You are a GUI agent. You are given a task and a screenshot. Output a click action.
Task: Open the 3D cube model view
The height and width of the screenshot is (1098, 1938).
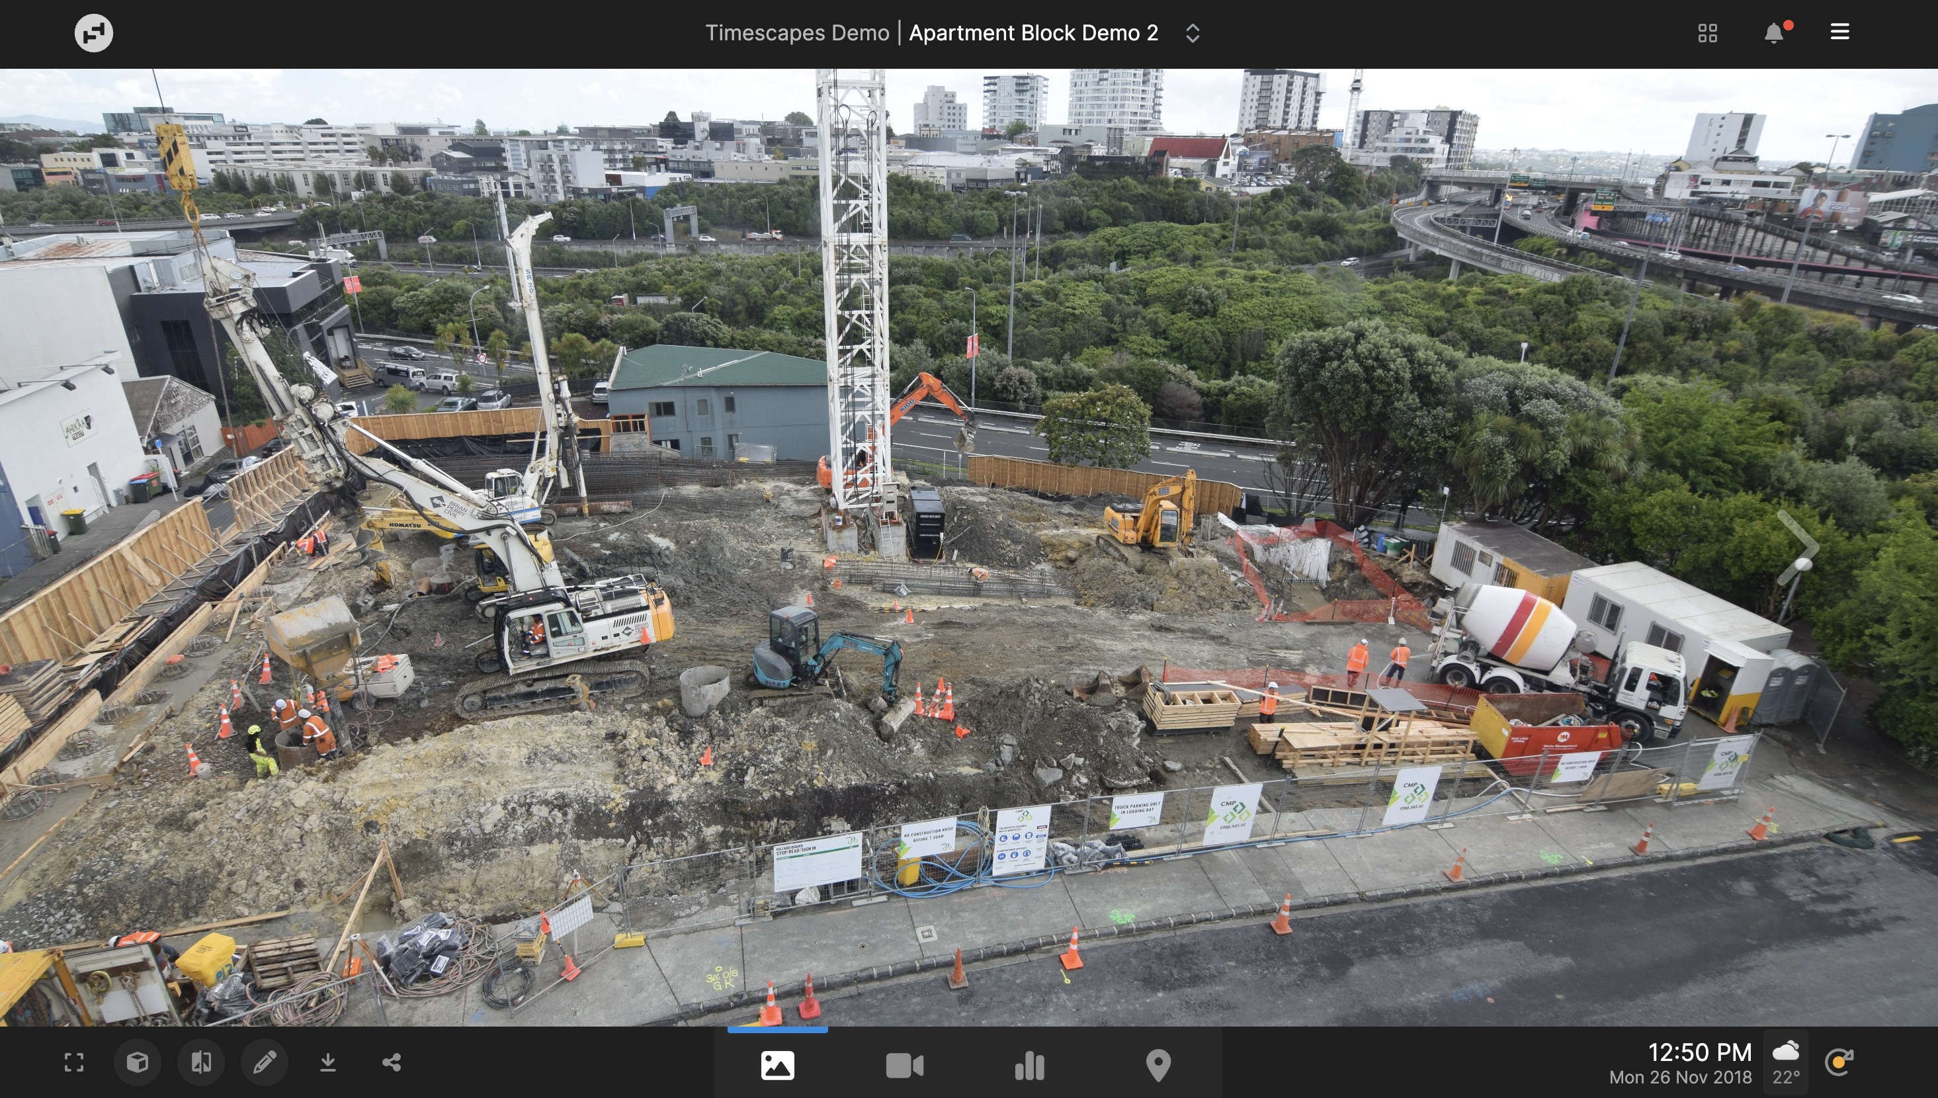point(137,1062)
